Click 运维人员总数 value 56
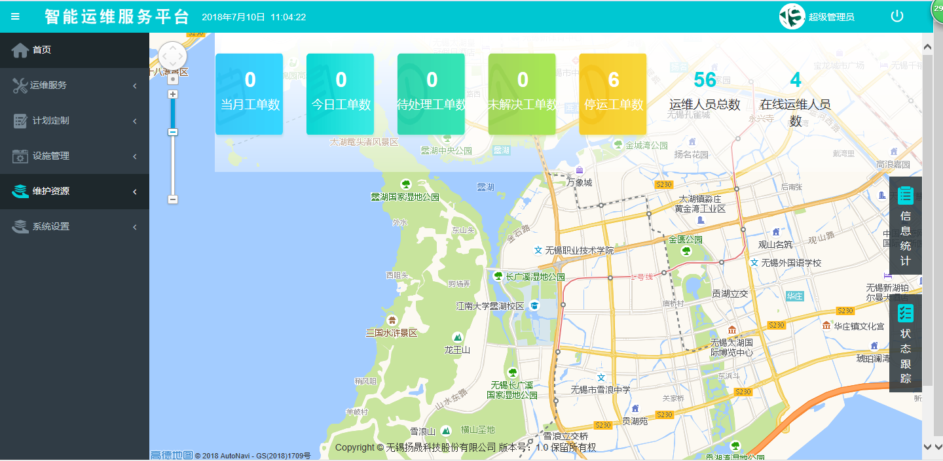 705,80
